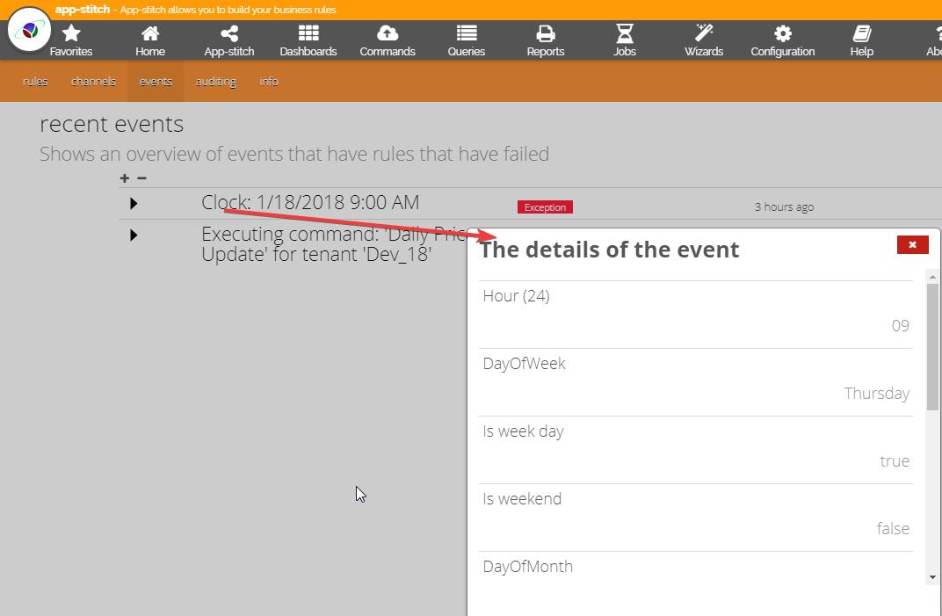942x616 pixels.
Task: Open Dashboards grid icon
Action: [x=308, y=34]
